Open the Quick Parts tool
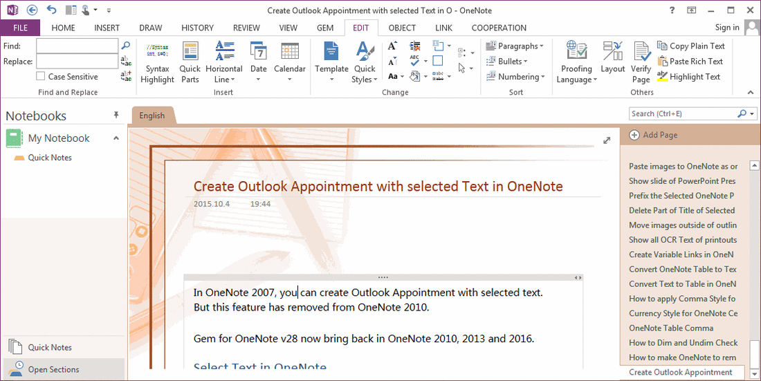761x381 pixels. 190,63
